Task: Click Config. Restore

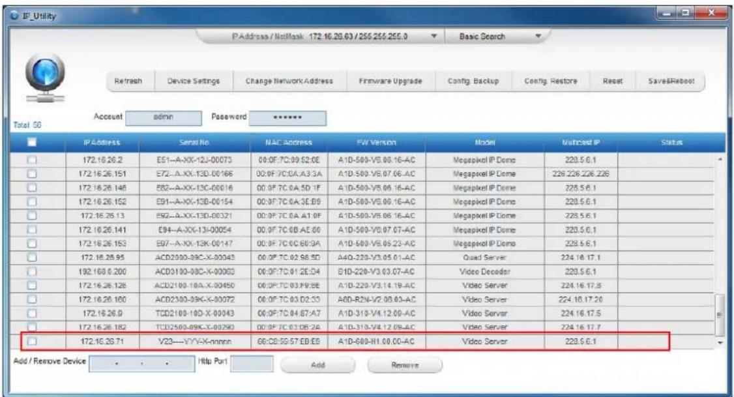Action: point(550,81)
